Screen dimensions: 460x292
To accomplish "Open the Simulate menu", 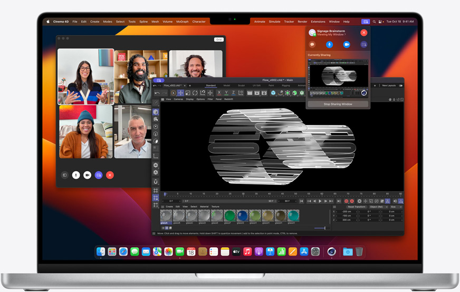I will 275,22.
